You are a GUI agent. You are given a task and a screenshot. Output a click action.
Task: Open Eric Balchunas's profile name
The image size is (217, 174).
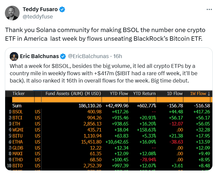point(39,56)
